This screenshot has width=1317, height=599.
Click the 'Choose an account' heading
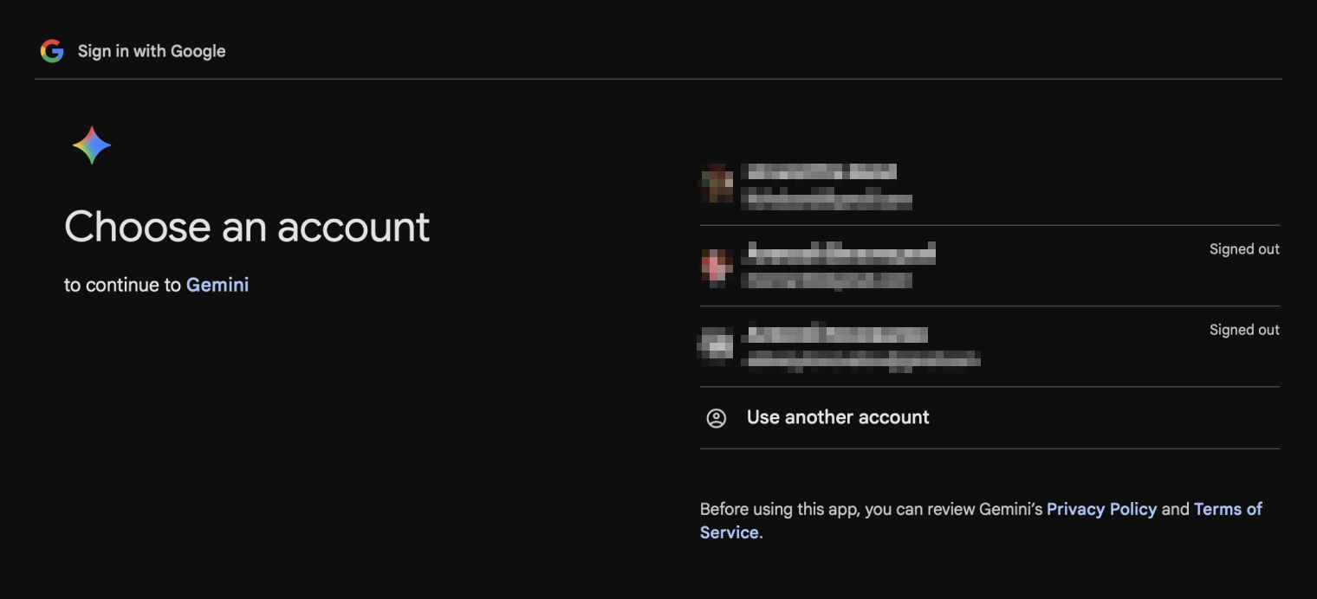coord(247,227)
